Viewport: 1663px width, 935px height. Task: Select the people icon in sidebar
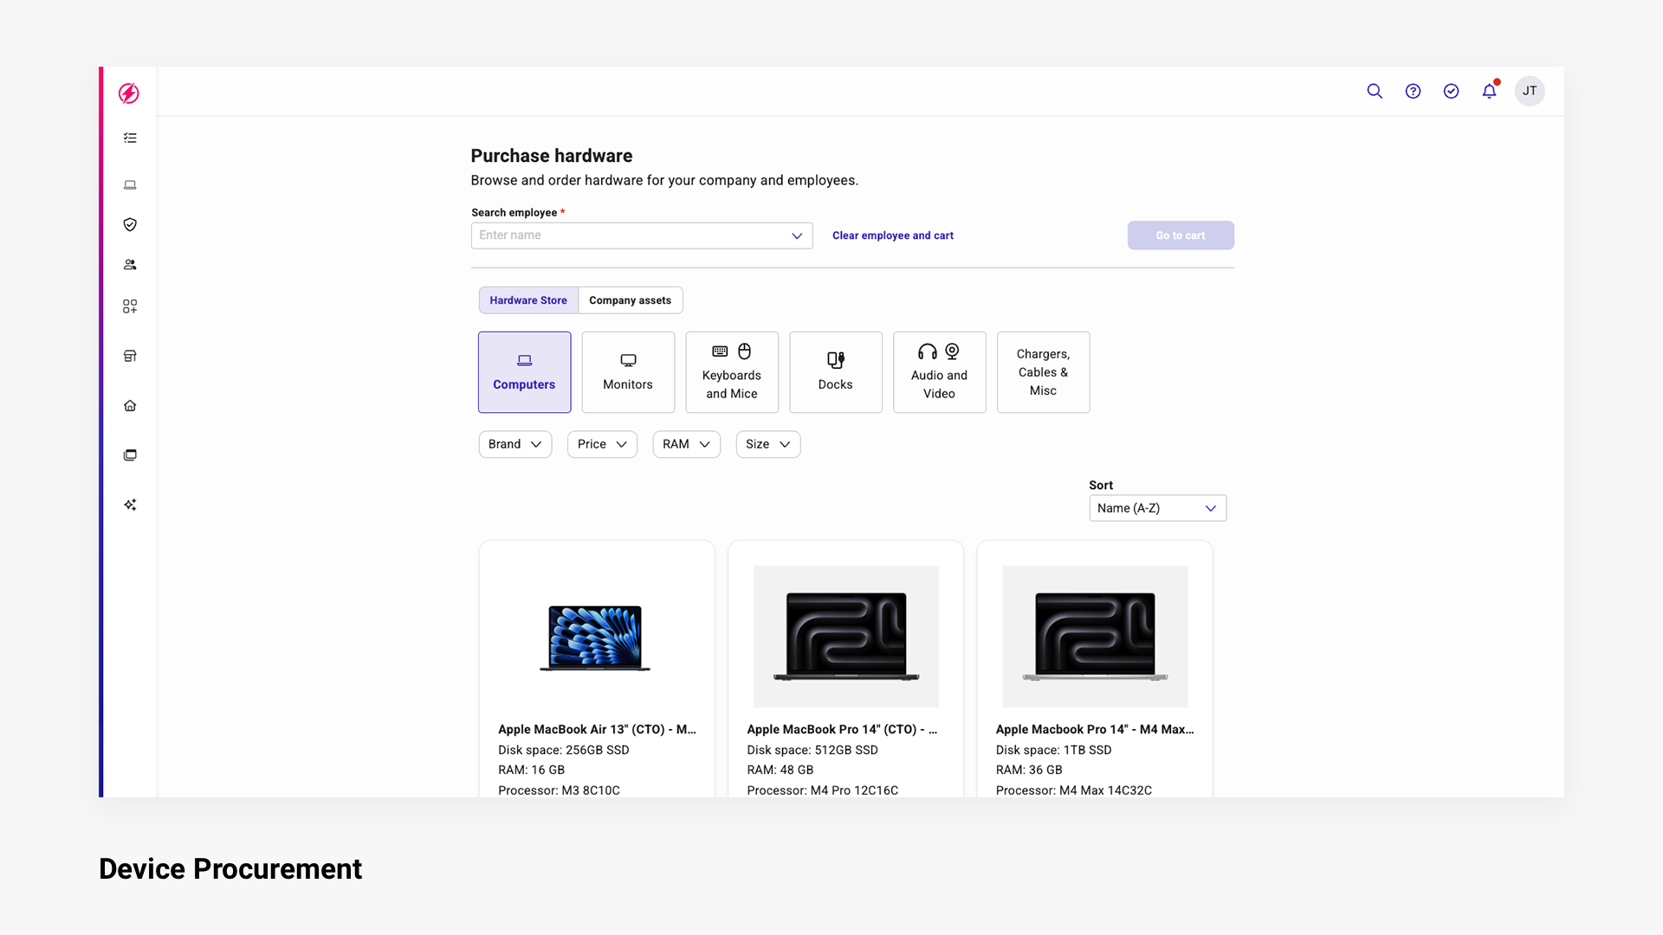130,265
